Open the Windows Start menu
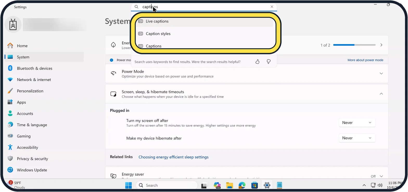Image resolution: width=408 pixels, height=192 pixels. pos(128,185)
